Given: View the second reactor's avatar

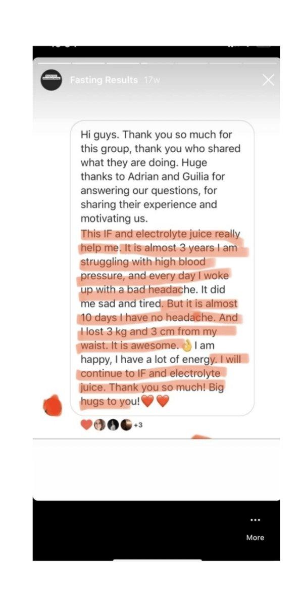Looking at the screenshot, I should click(x=113, y=425).
